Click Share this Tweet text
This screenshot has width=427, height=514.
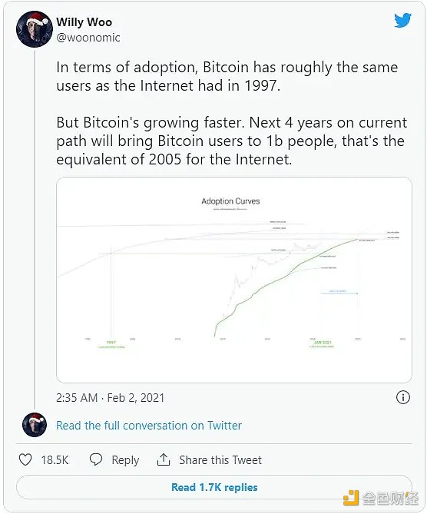click(220, 460)
